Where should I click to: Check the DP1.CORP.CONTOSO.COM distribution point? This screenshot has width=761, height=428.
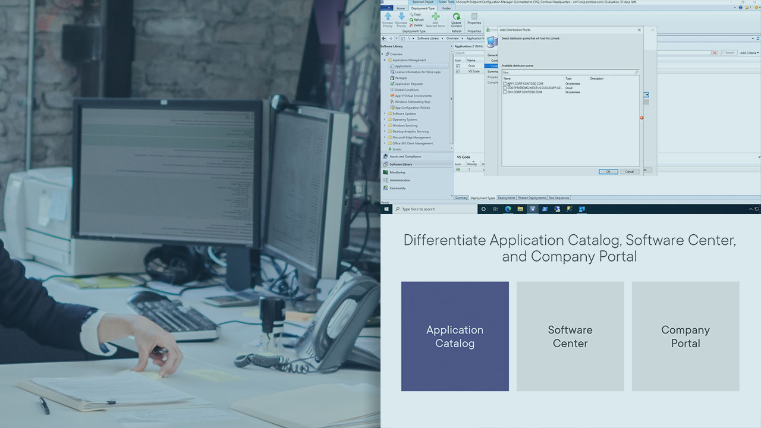(x=505, y=84)
